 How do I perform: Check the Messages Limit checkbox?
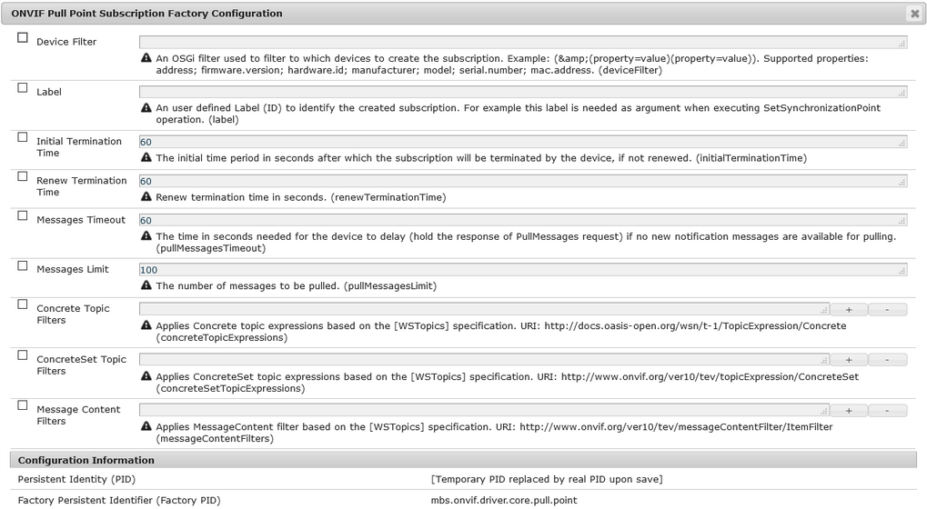click(x=23, y=265)
